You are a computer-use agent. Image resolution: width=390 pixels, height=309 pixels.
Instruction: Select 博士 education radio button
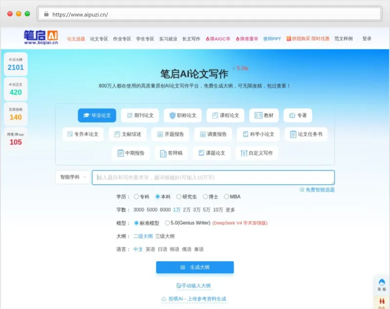pos(205,196)
